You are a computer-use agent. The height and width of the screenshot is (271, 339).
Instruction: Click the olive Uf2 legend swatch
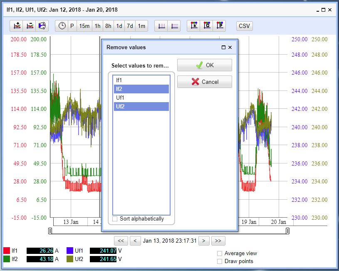(x=70, y=259)
